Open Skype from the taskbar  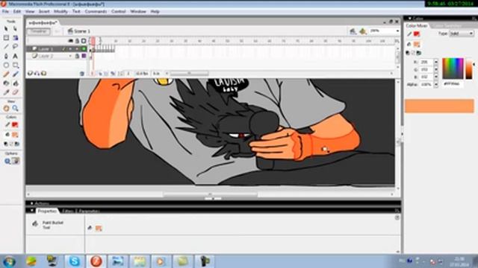pyautogui.click(x=74, y=261)
